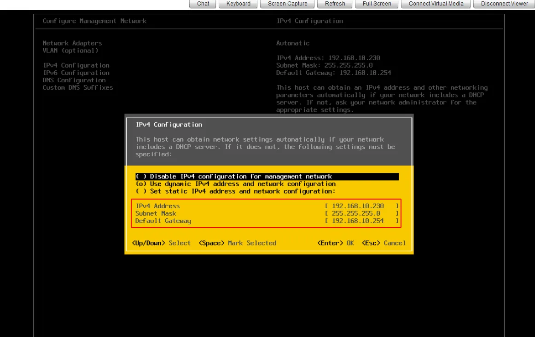Click the IPv4 Address field 192.168.10.230
Image resolution: width=535 pixels, height=337 pixels.
362,206
